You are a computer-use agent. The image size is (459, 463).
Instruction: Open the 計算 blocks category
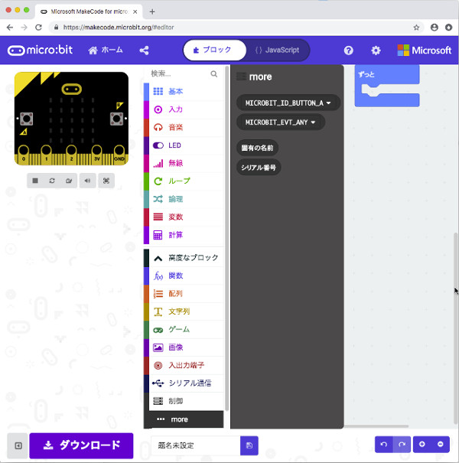tap(184, 235)
